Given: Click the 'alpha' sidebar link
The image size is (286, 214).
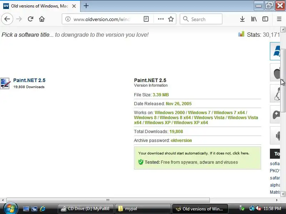Looking at the screenshot, I should pos(275,185).
